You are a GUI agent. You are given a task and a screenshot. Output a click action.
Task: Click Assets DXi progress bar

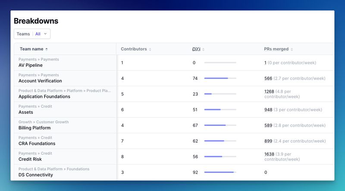point(220,110)
